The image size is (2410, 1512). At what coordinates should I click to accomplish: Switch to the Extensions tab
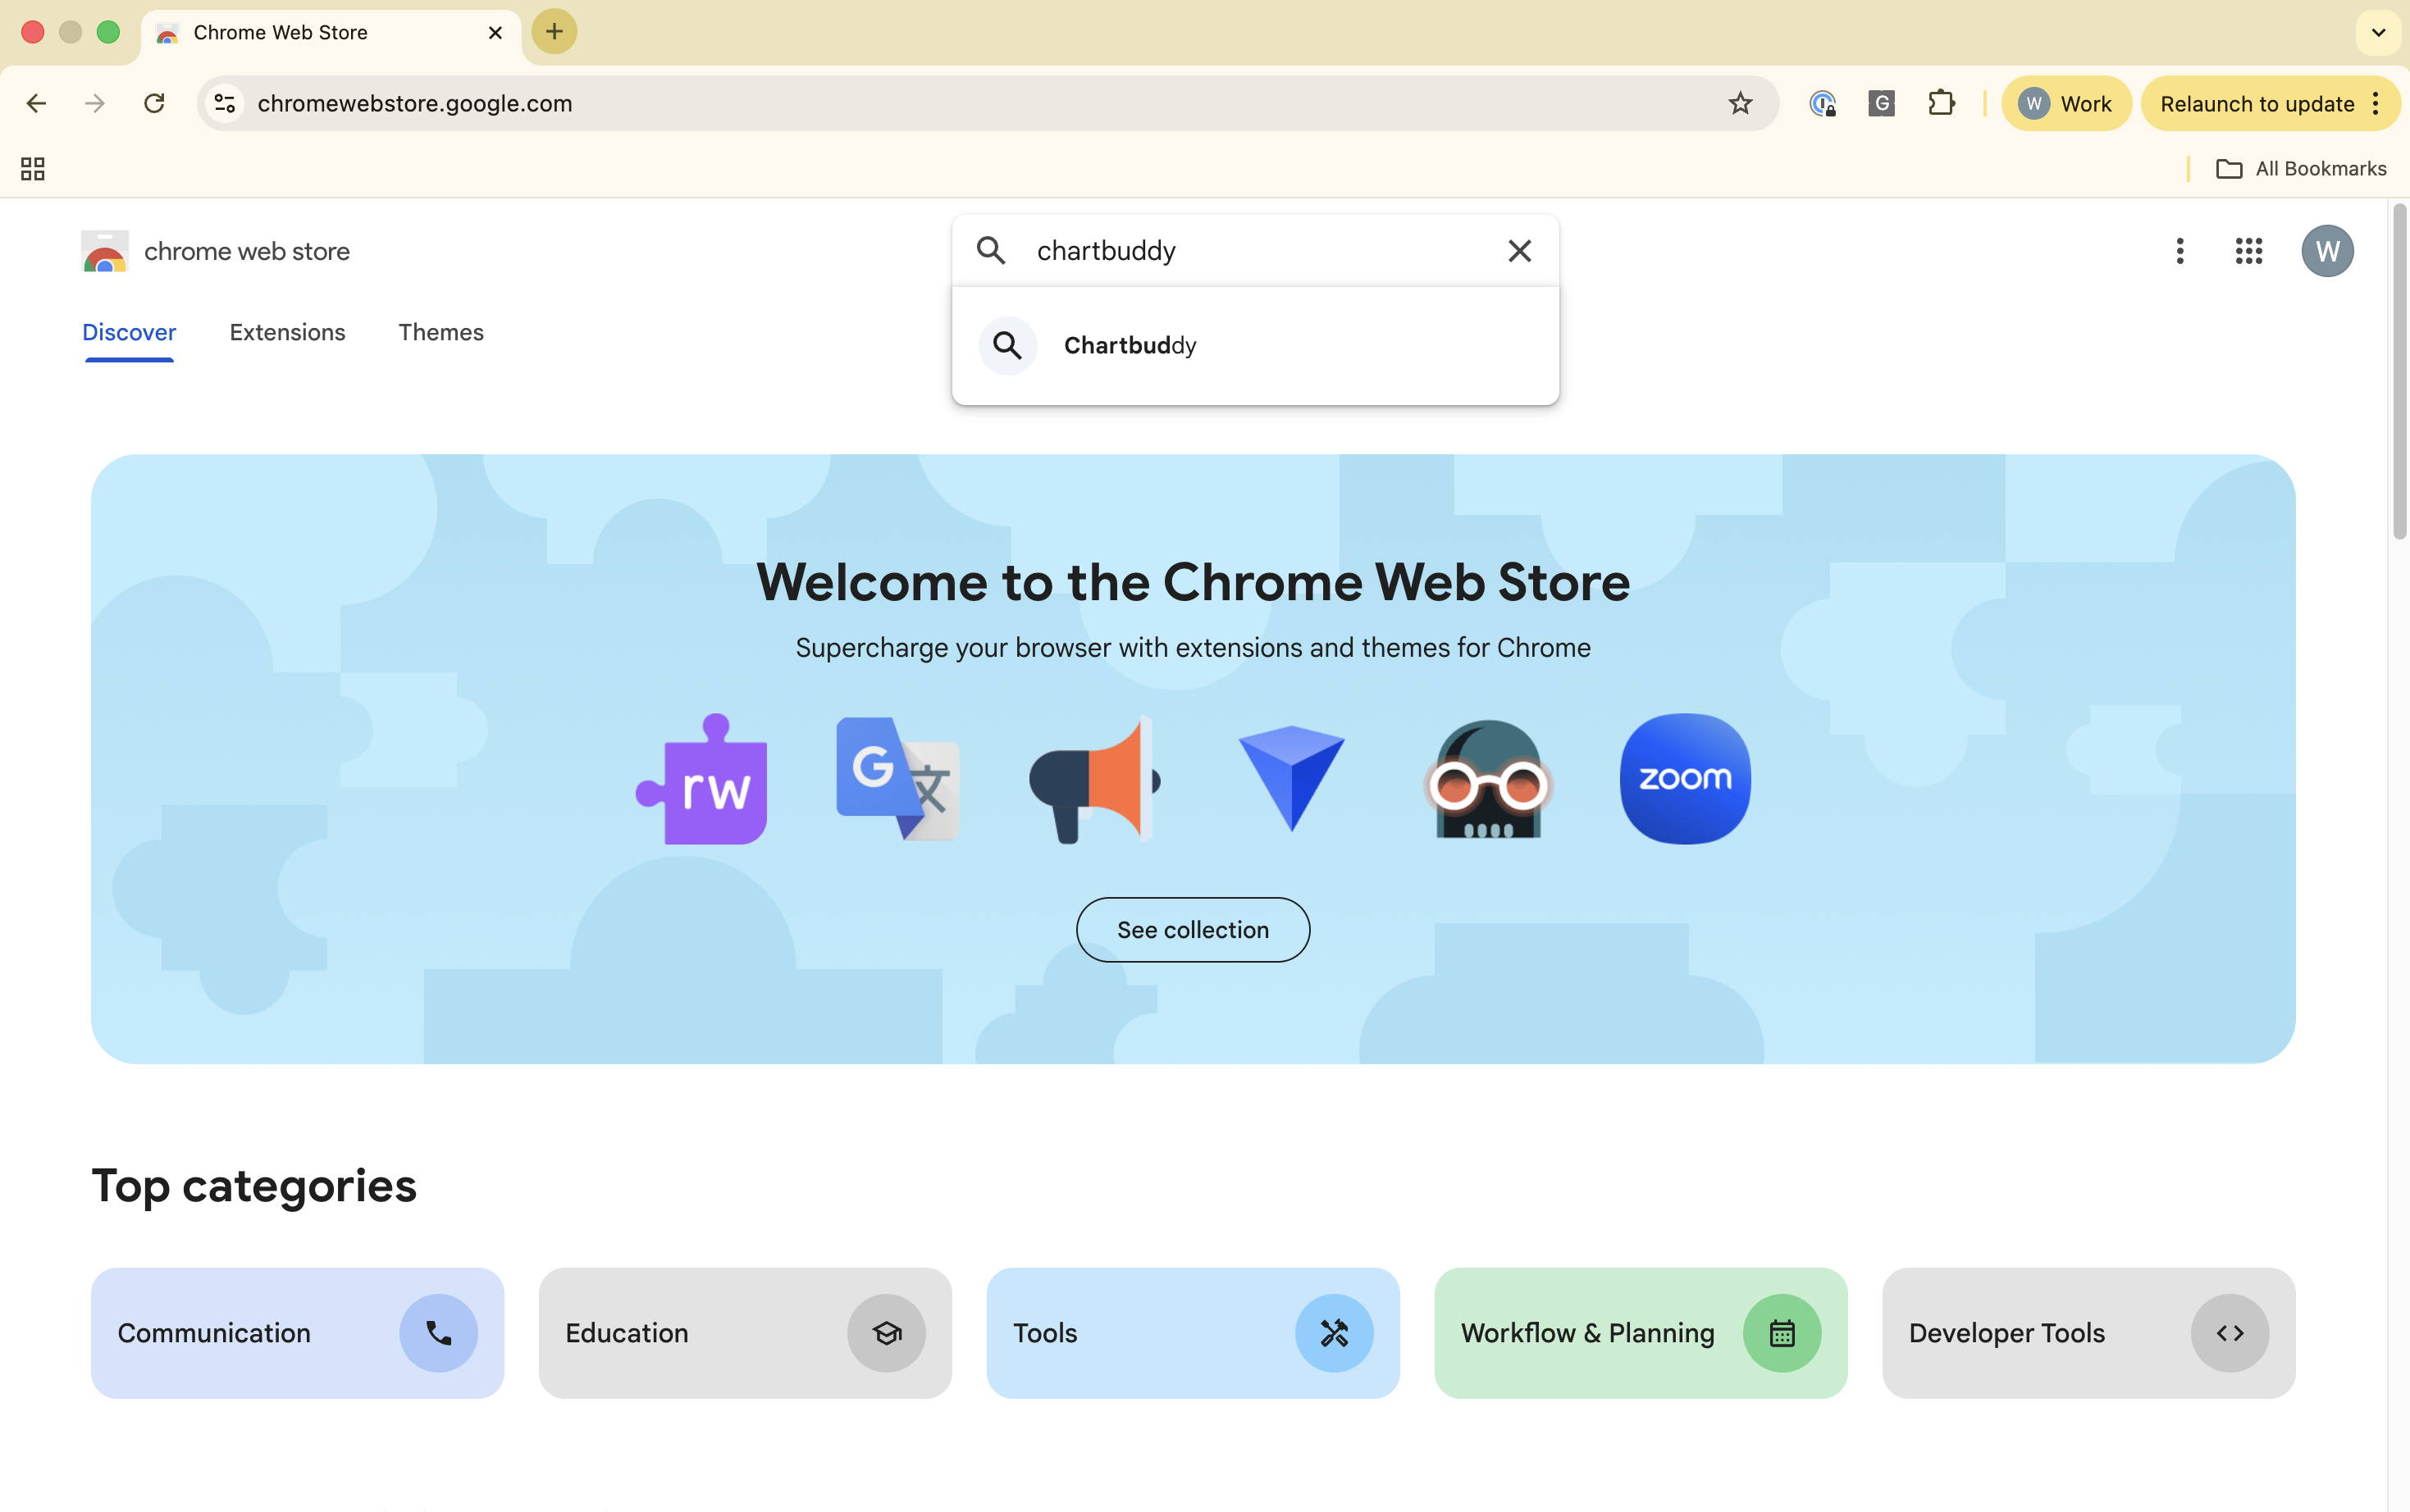(x=286, y=332)
